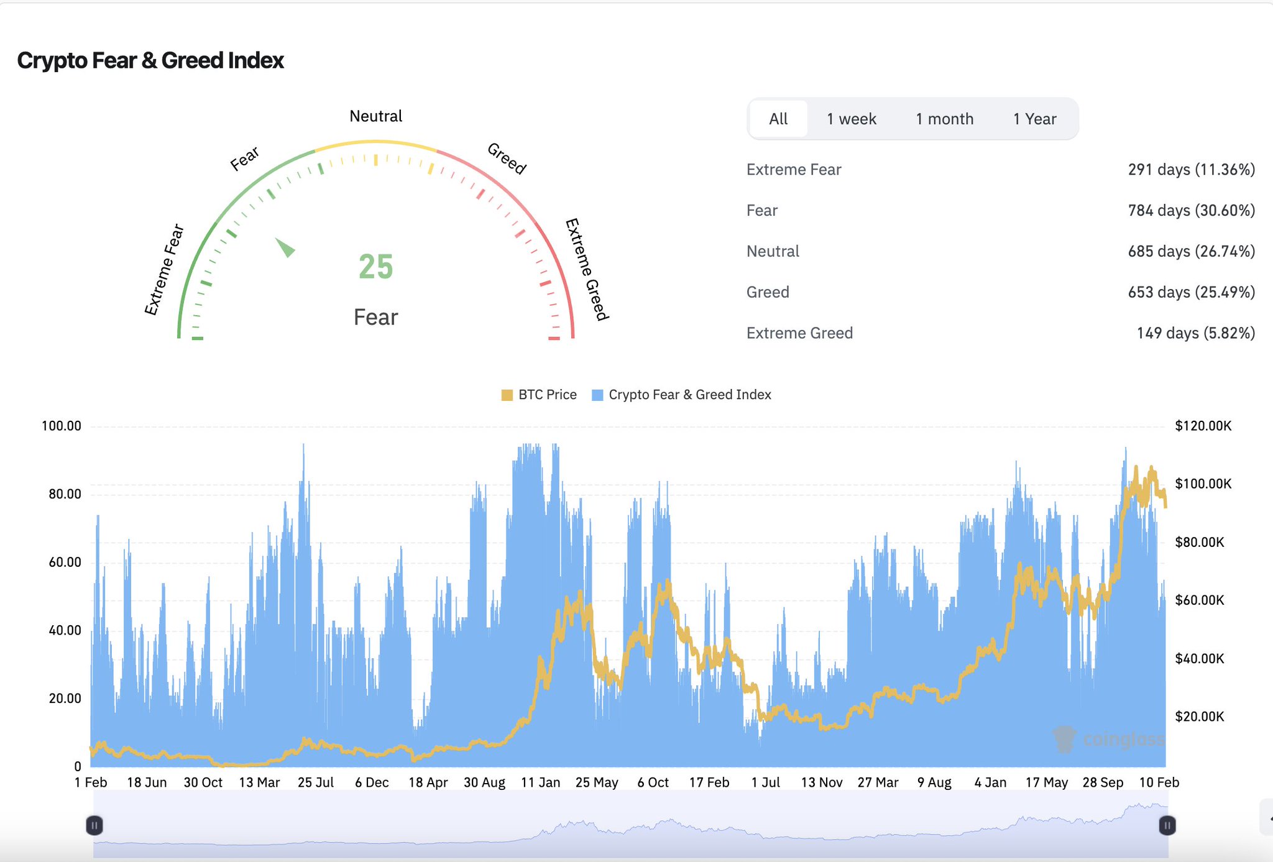Switch to the 1 month tab
The image size is (1273, 862).
(944, 119)
